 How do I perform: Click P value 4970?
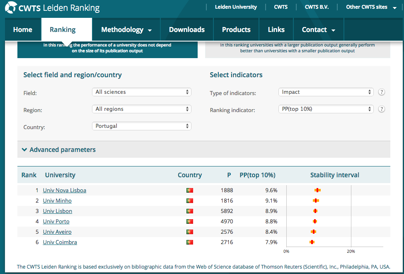(x=227, y=221)
